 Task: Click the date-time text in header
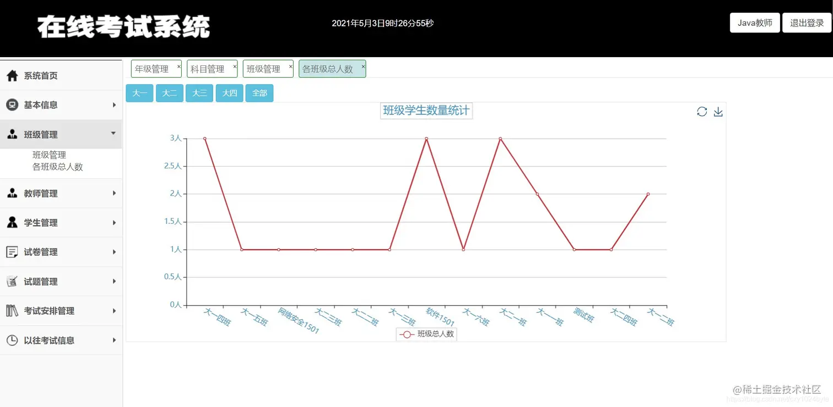382,23
